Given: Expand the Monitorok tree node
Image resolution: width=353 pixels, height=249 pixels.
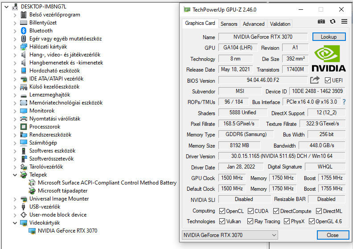Looking at the screenshot, I should tap(15, 111).
